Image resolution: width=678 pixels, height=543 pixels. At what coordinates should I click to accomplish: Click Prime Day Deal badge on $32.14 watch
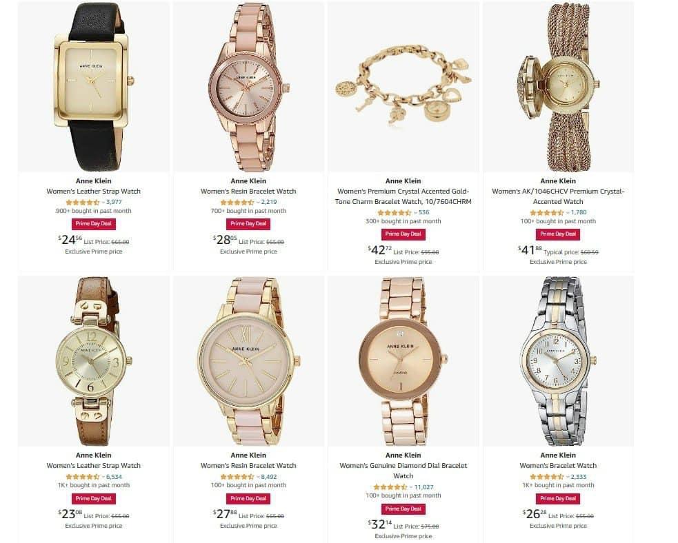pos(403,509)
